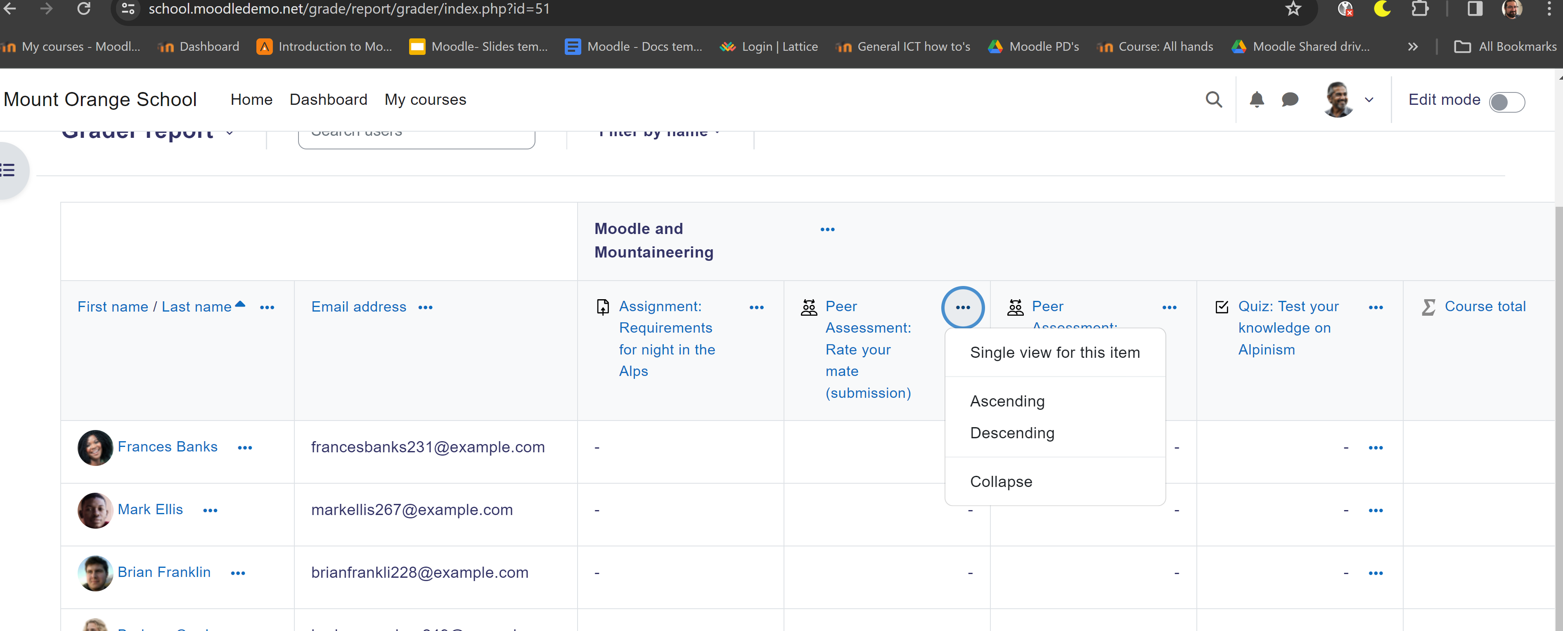The height and width of the screenshot is (631, 1563).
Task: Open Frances Banks user actions menu
Action: (x=244, y=448)
